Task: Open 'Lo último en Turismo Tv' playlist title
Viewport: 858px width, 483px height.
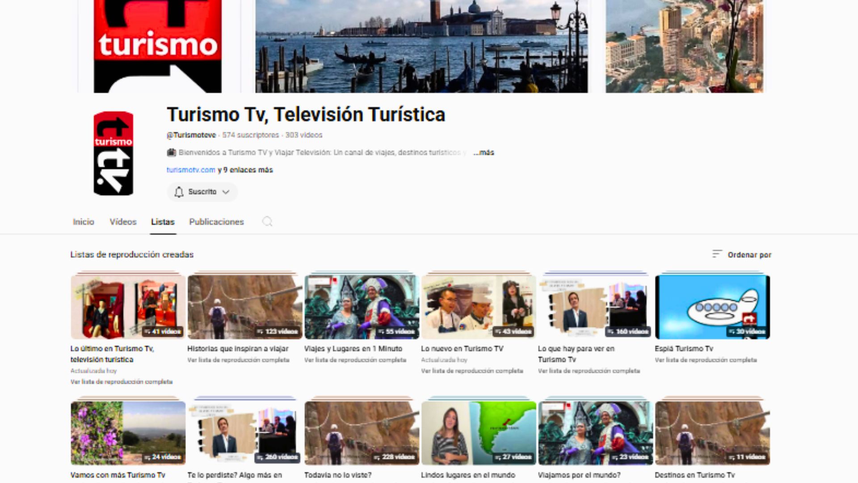Action: pos(112,354)
